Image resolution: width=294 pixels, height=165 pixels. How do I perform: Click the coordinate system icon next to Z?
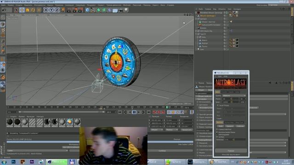62,10
